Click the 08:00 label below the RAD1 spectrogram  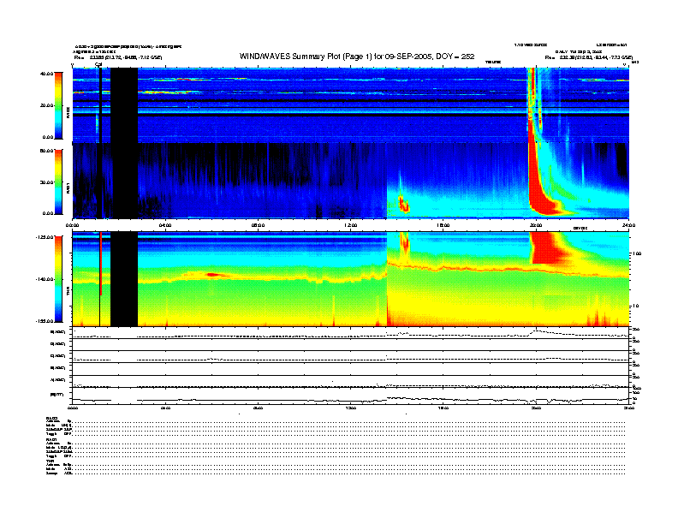(x=259, y=225)
